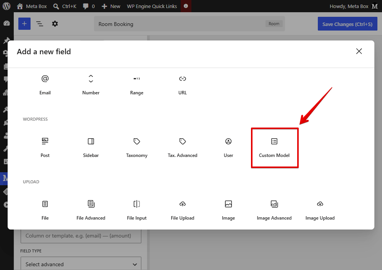Open the Dashboard icon in WP sidebar
Image resolution: width=382 pixels, height=270 pixels.
click(6, 23)
